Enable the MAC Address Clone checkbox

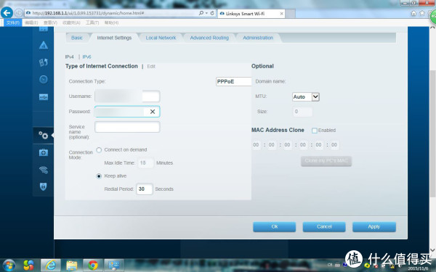tap(315, 131)
